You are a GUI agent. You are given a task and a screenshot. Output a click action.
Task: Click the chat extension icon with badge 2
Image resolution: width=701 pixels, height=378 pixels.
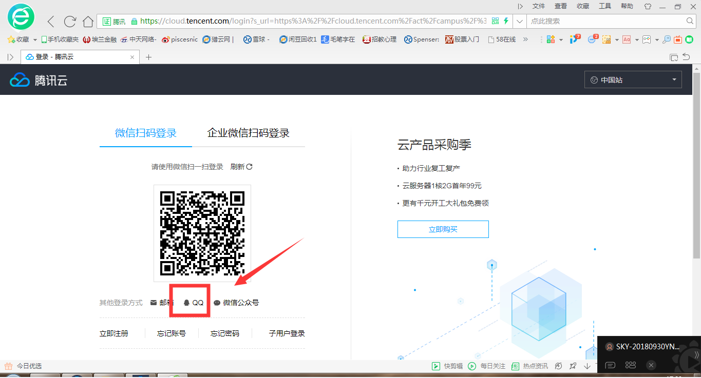593,39
